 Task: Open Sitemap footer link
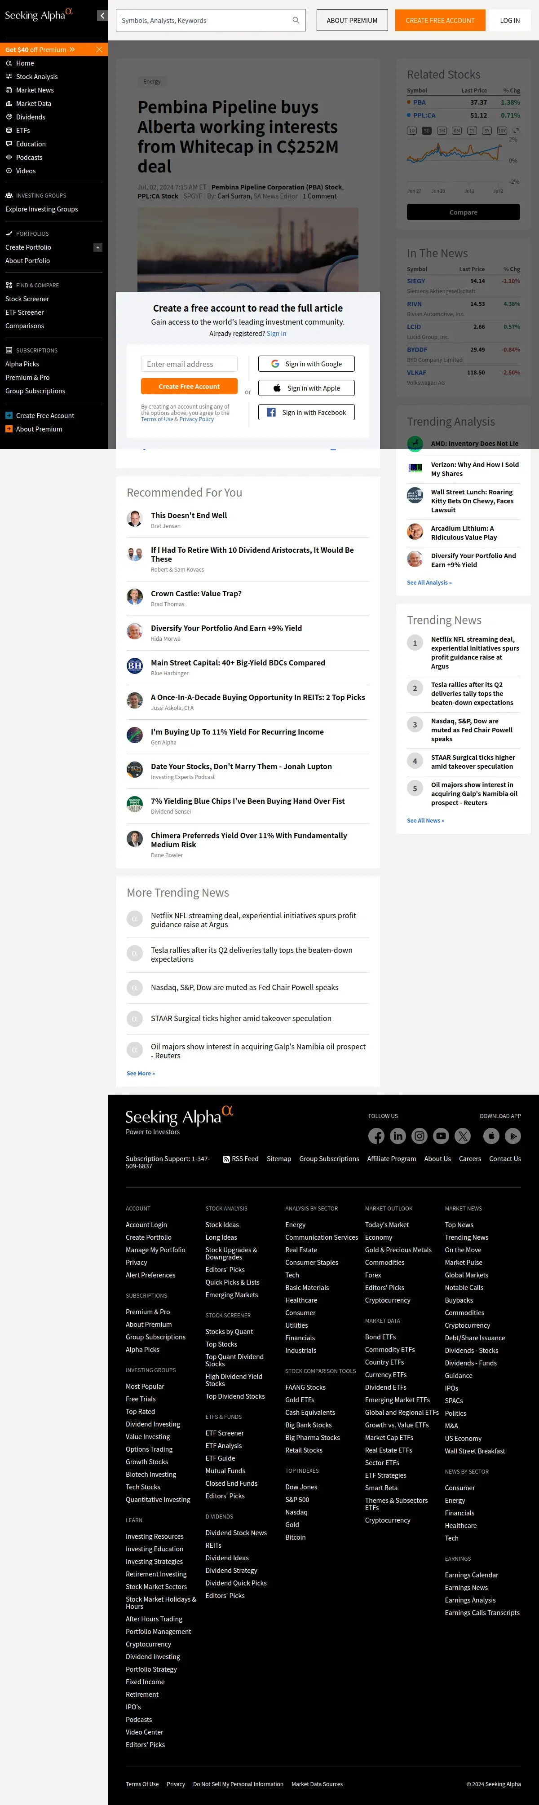pos(279,1159)
